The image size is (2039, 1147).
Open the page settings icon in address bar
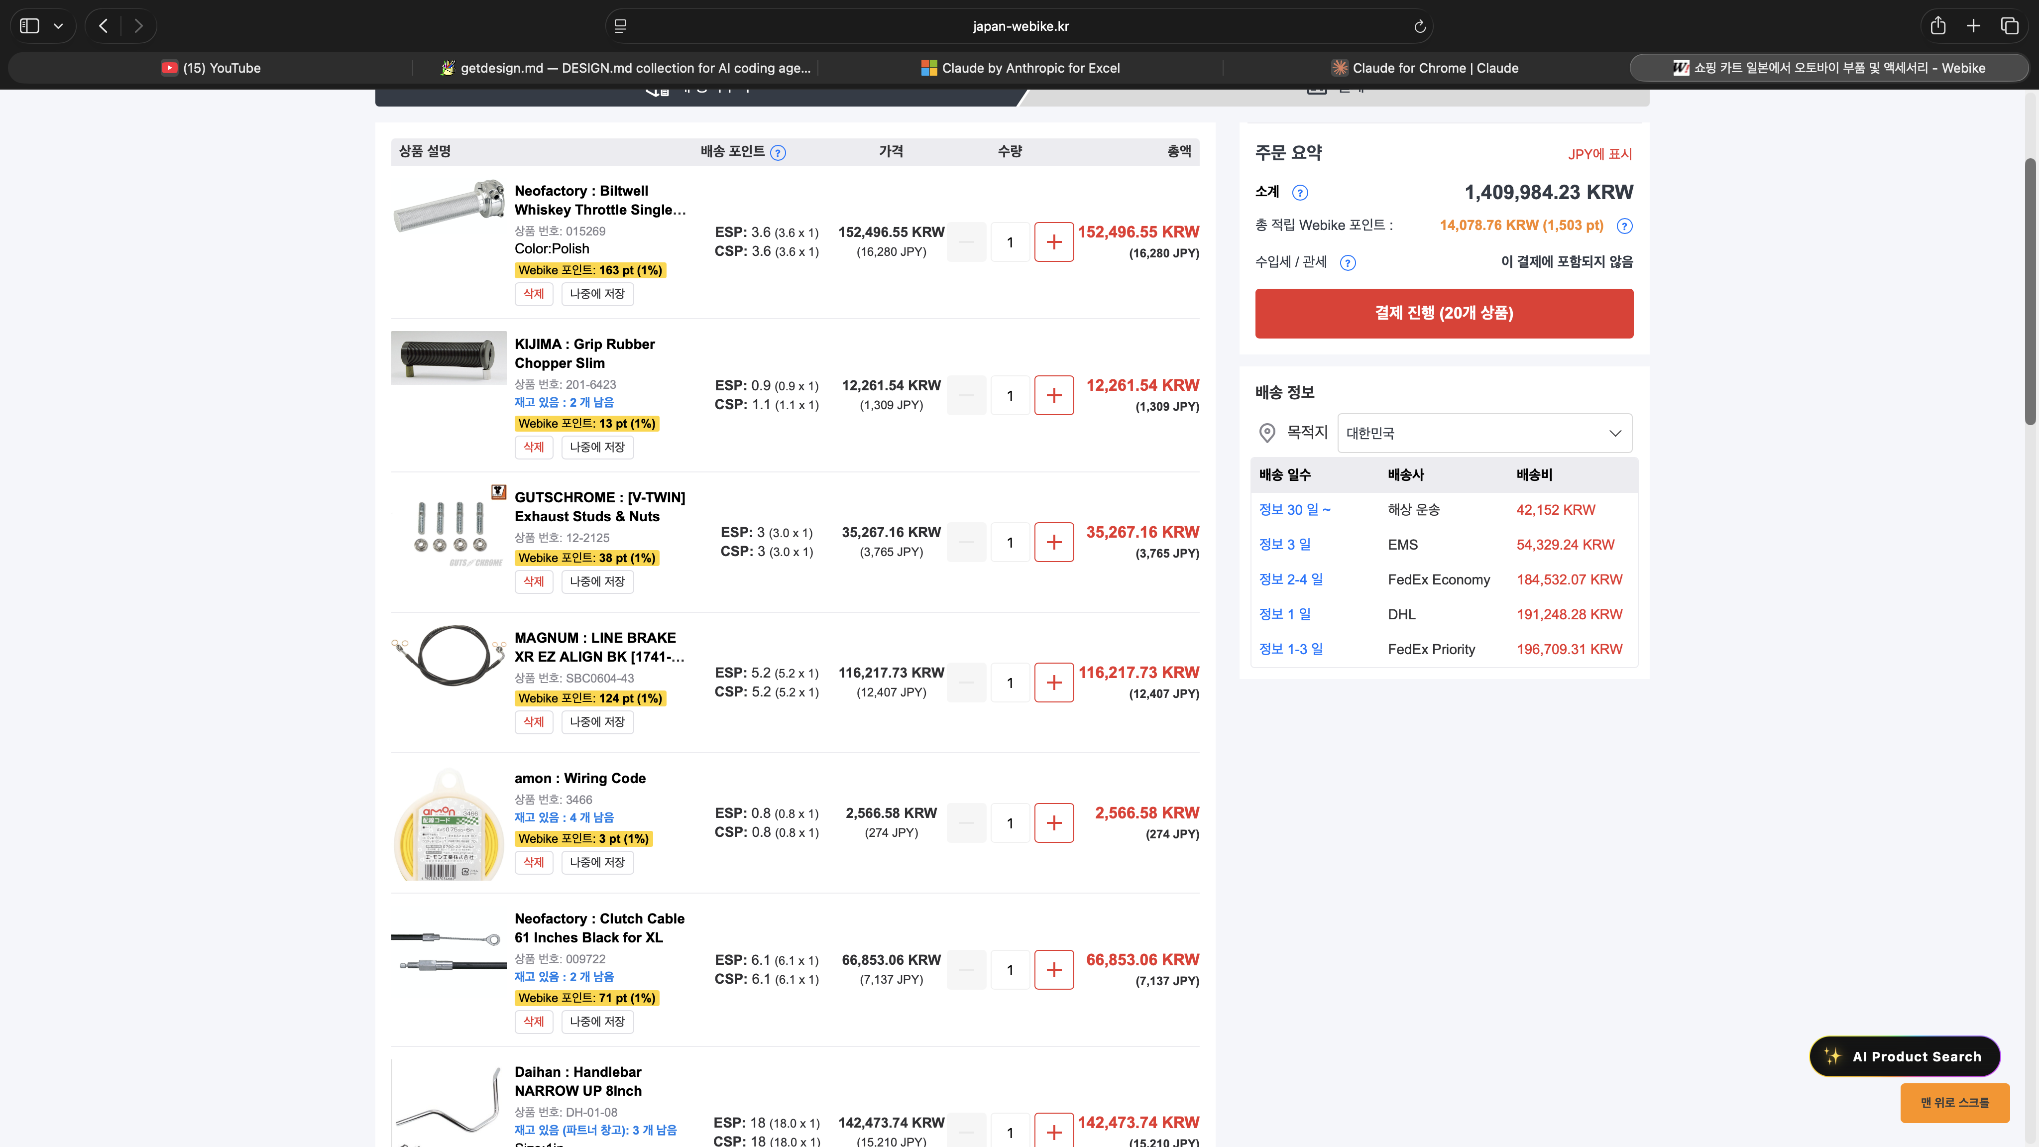621,26
